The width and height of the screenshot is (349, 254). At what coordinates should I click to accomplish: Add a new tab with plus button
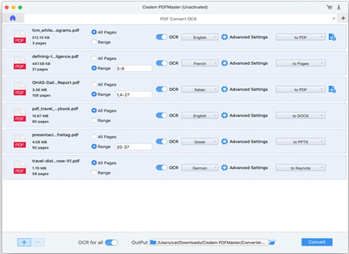point(343,18)
